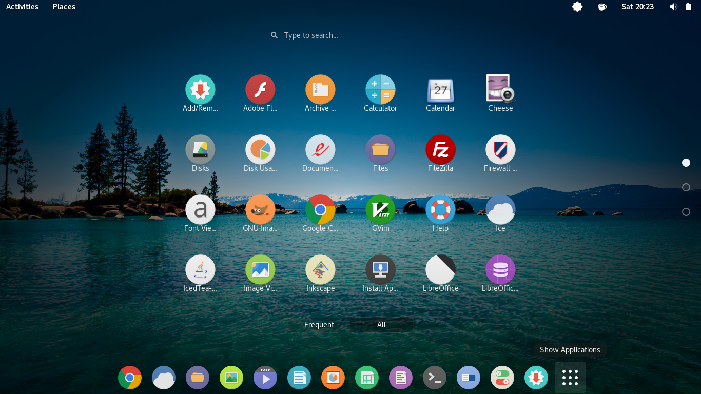
Task: Switch to the All apps view
Action: [381, 325]
